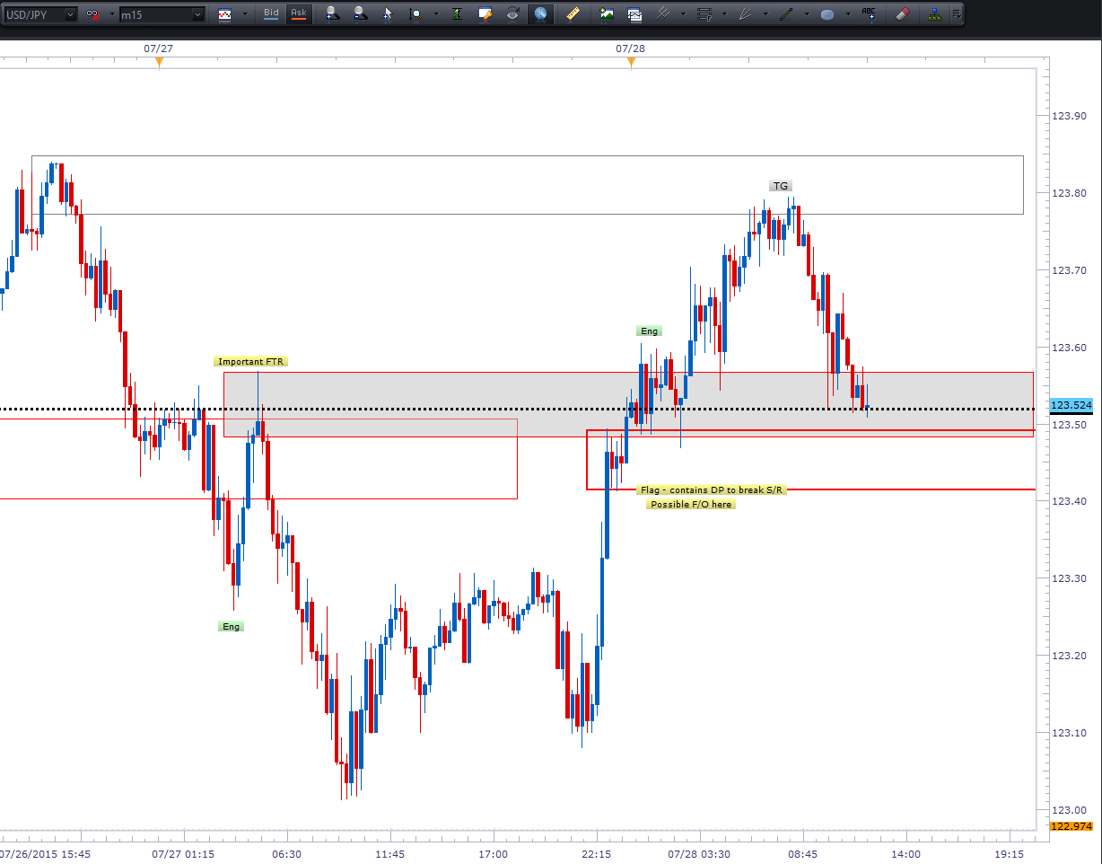The image size is (1102, 864).
Task: Toggle the Ask price display
Action: click(298, 13)
